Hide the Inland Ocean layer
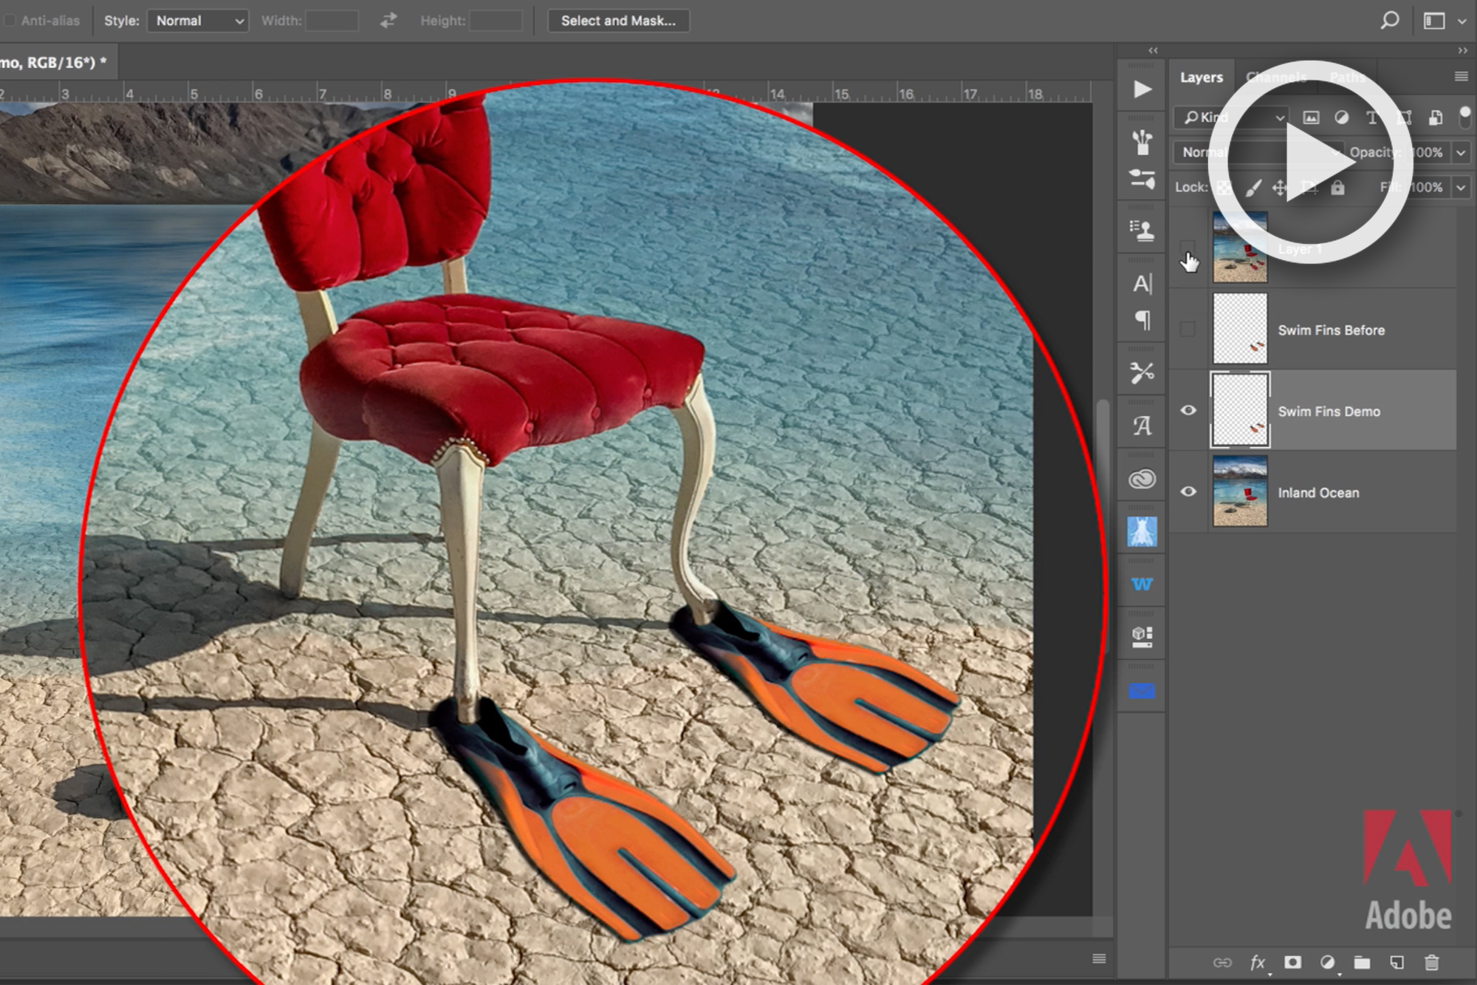1477x985 pixels. 1188,491
